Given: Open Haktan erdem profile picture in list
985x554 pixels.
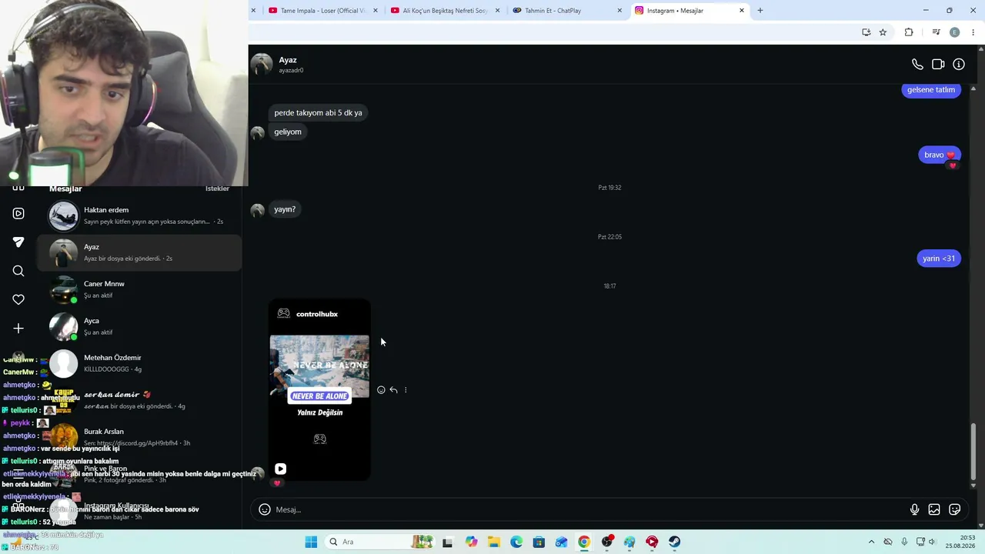Looking at the screenshot, I should coord(64,216).
